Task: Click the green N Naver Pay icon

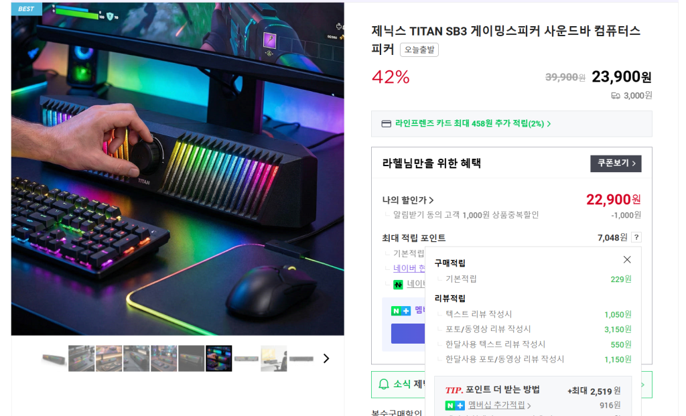Action: [x=398, y=285]
